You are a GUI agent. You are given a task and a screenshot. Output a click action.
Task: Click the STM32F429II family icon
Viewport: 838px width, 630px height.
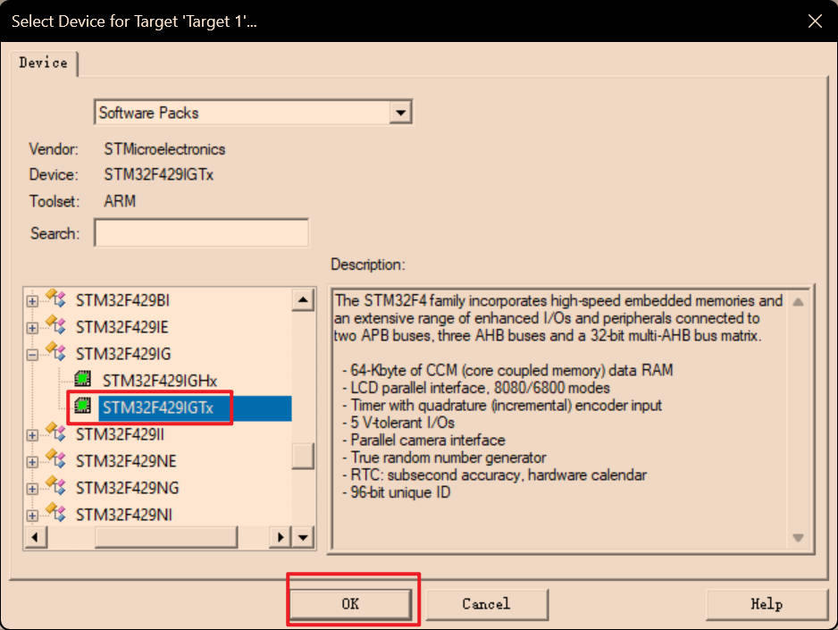pos(56,434)
